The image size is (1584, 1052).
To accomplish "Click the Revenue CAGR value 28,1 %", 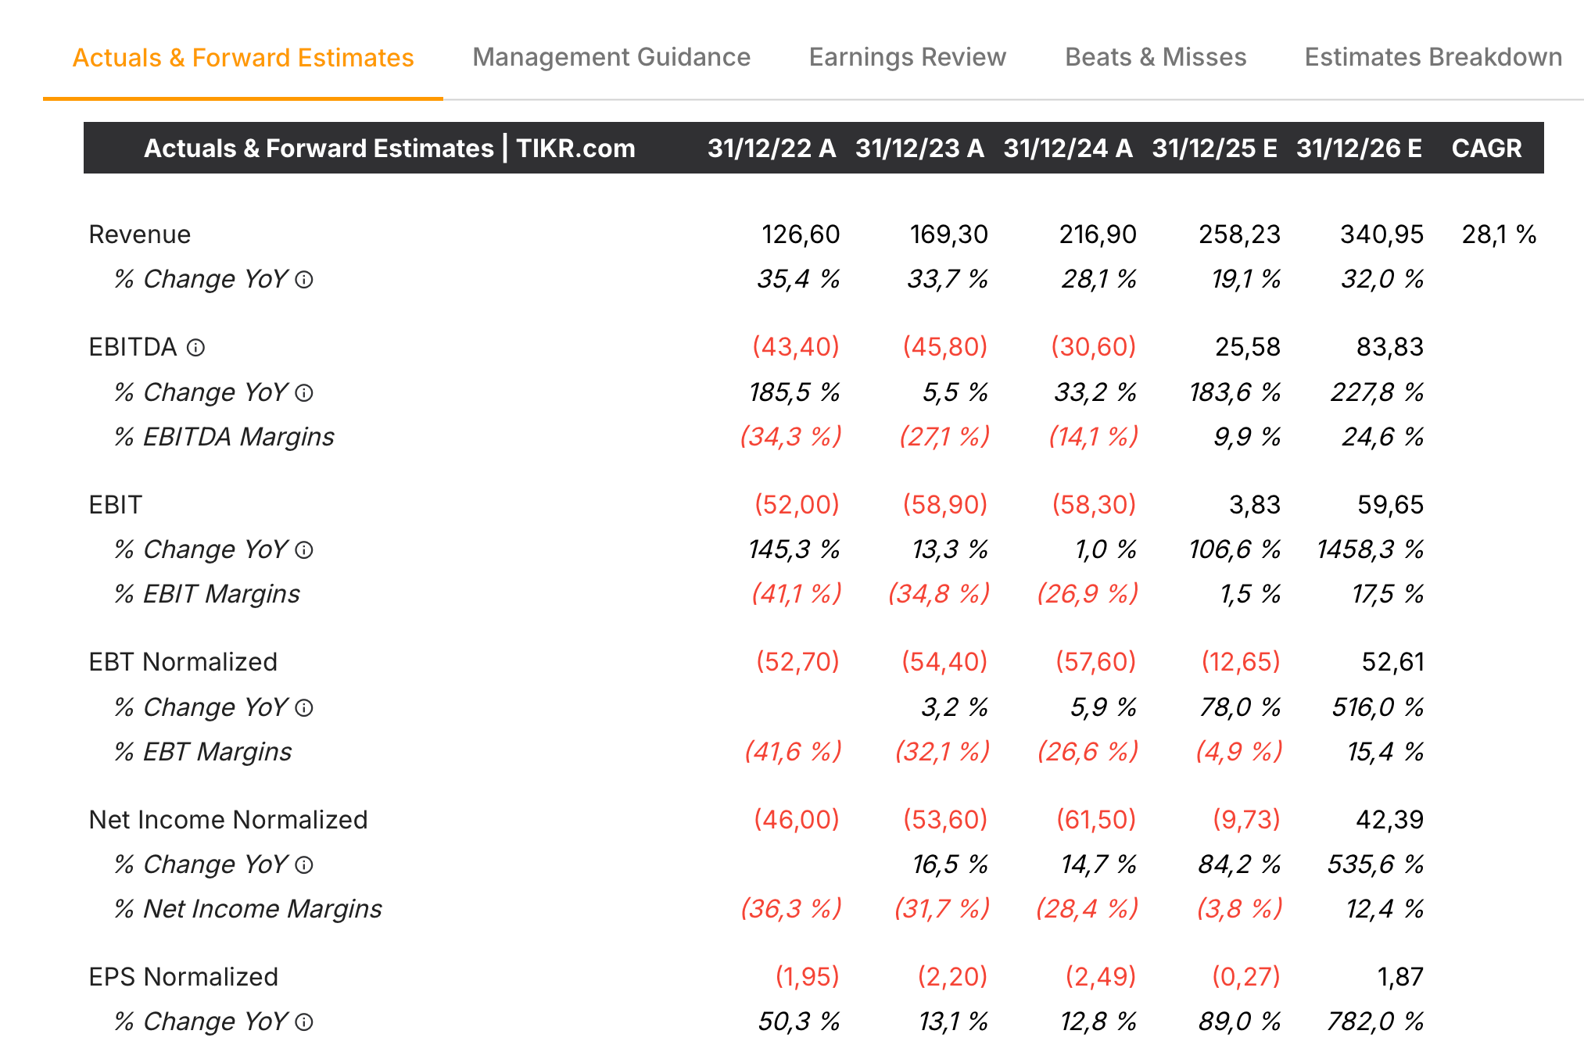I will 1498,234.
